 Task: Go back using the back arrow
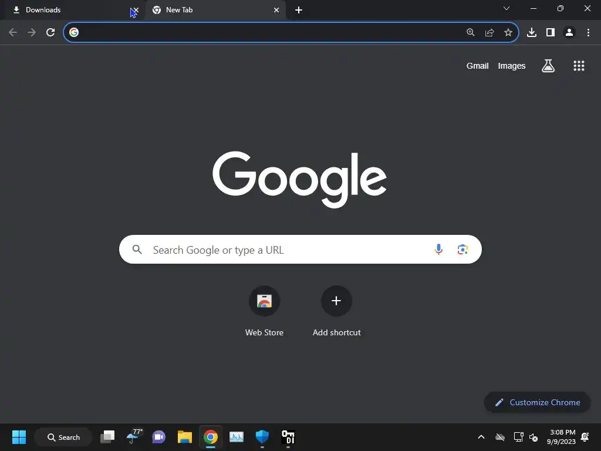(13, 33)
